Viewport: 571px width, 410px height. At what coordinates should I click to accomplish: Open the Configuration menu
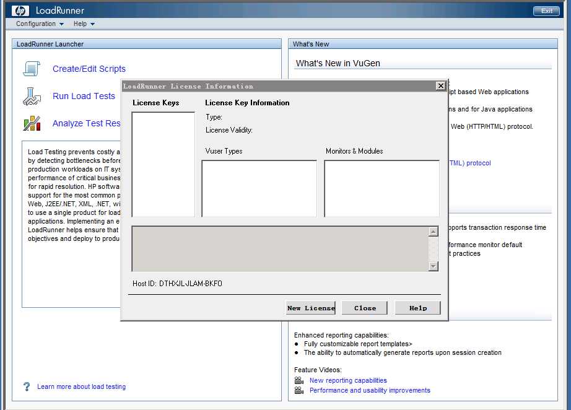36,24
